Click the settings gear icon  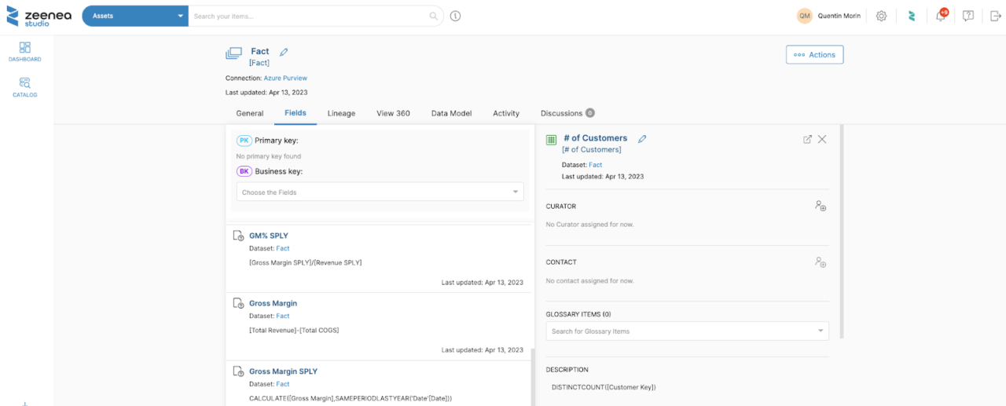[881, 16]
